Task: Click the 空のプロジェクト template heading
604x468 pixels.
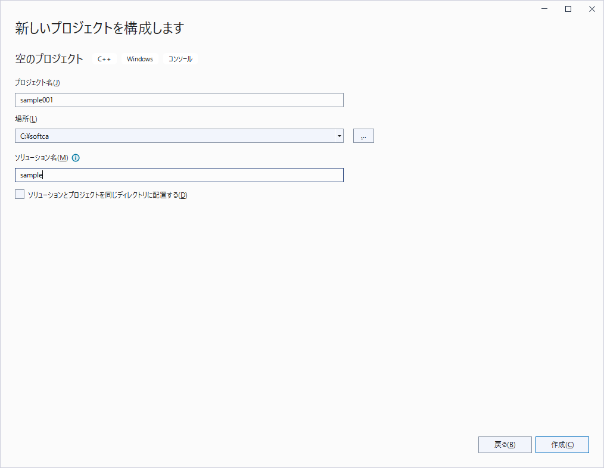Action: pos(49,59)
